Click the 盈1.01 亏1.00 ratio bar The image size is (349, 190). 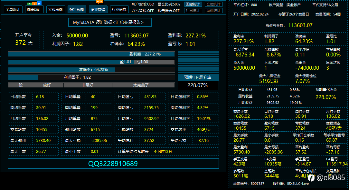point(91,62)
